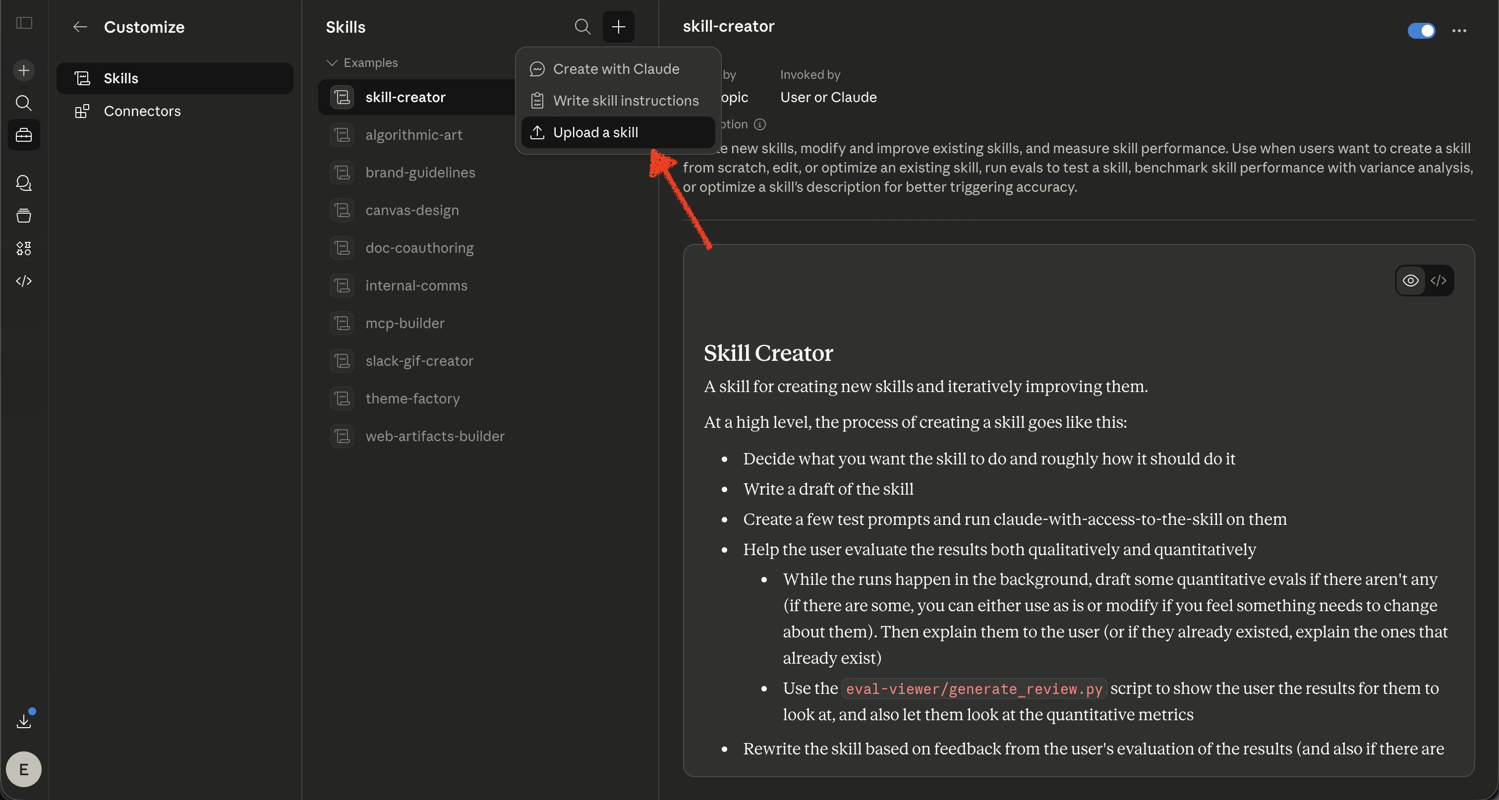The image size is (1499, 800).
Task: Open the Code brackets icon in sidebar
Action: tap(24, 281)
